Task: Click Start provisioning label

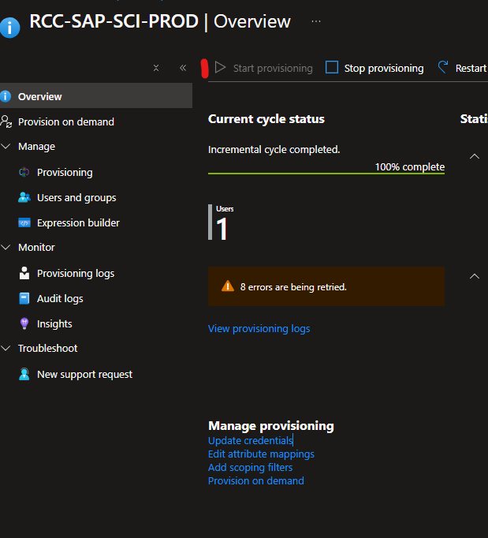Action: click(x=273, y=69)
